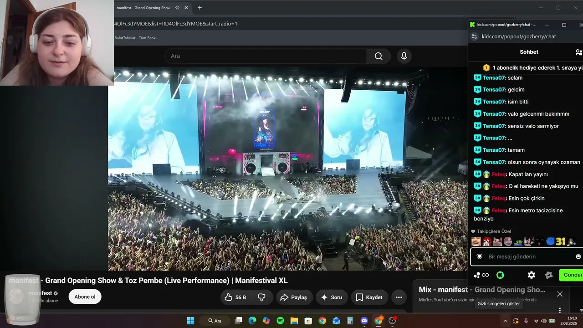Click the concert video player
The width and height of the screenshot is (583, 328).
click(288, 169)
